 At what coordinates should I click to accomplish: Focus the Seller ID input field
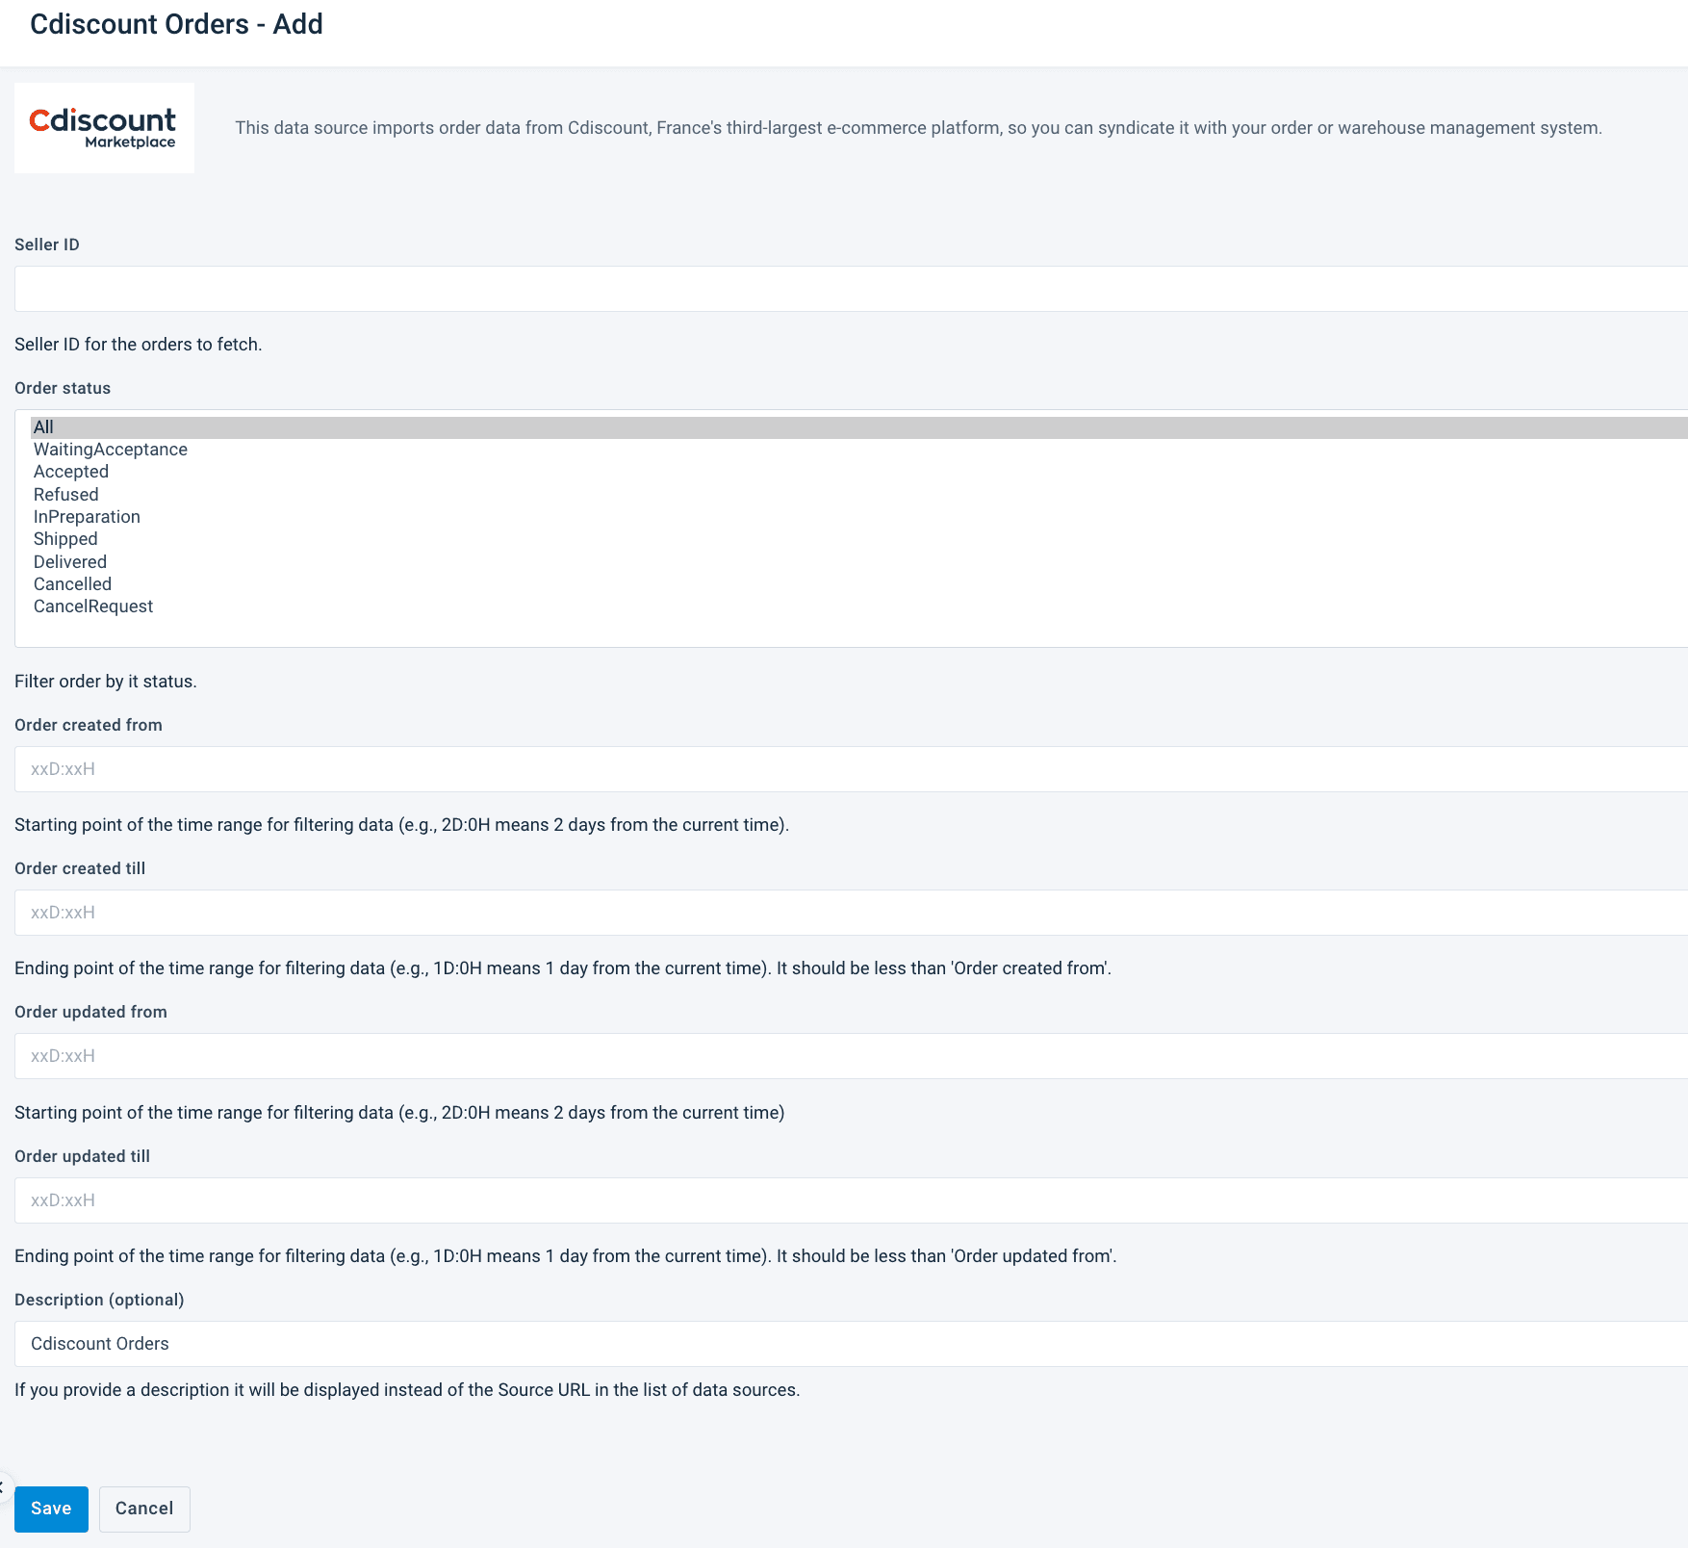coord(847,289)
